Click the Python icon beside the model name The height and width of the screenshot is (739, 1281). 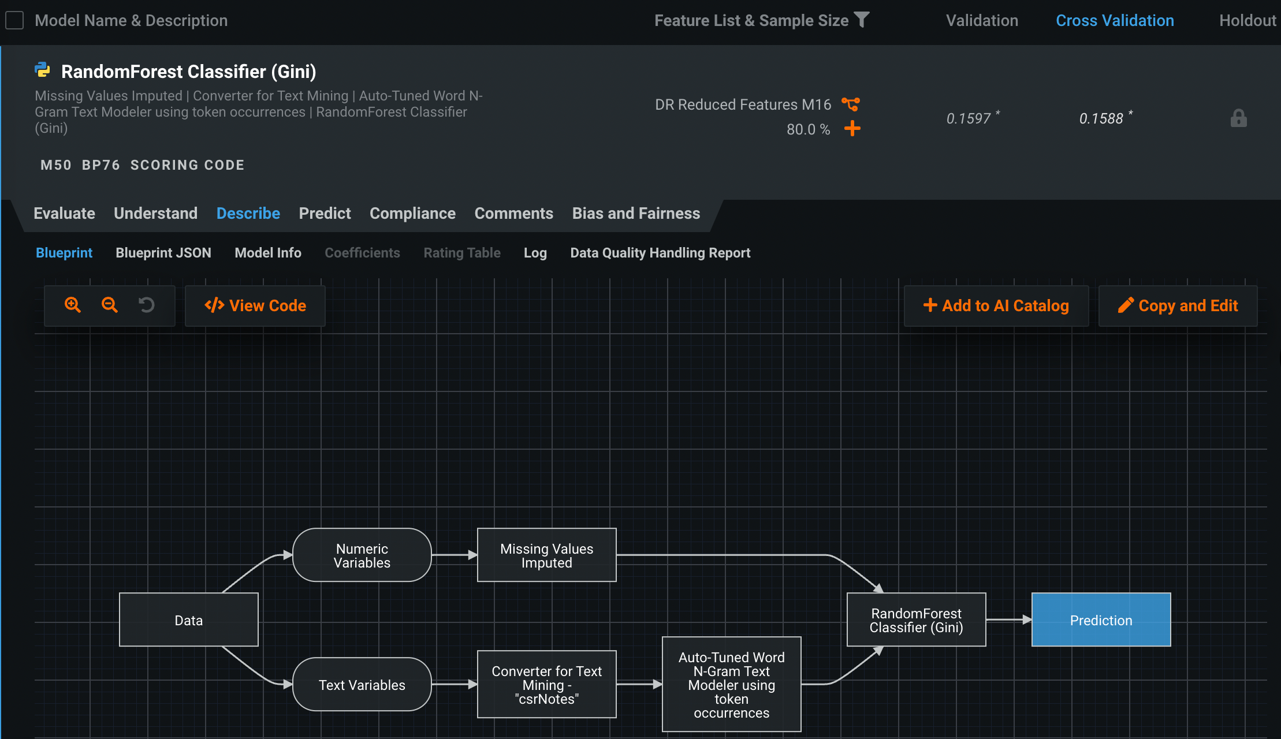point(42,70)
